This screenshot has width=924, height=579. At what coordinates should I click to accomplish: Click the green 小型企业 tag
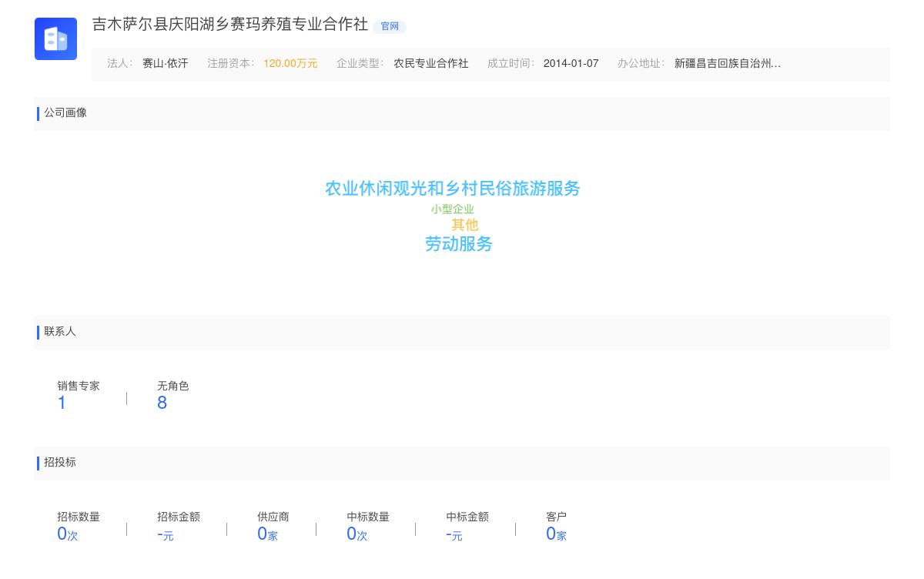(452, 209)
